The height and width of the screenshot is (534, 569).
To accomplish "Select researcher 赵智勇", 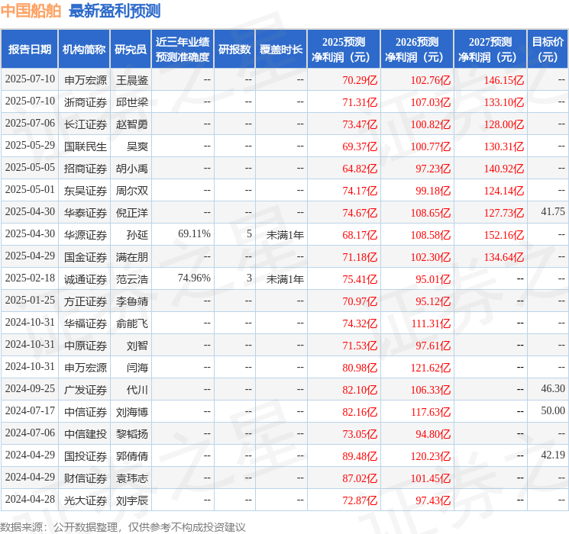I will coord(132,124).
